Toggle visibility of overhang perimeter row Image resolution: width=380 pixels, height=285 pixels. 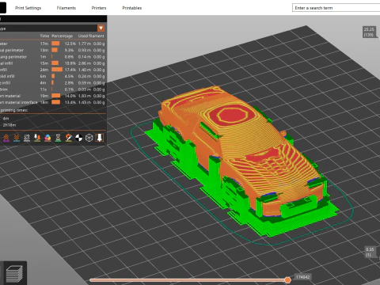click(52, 57)
